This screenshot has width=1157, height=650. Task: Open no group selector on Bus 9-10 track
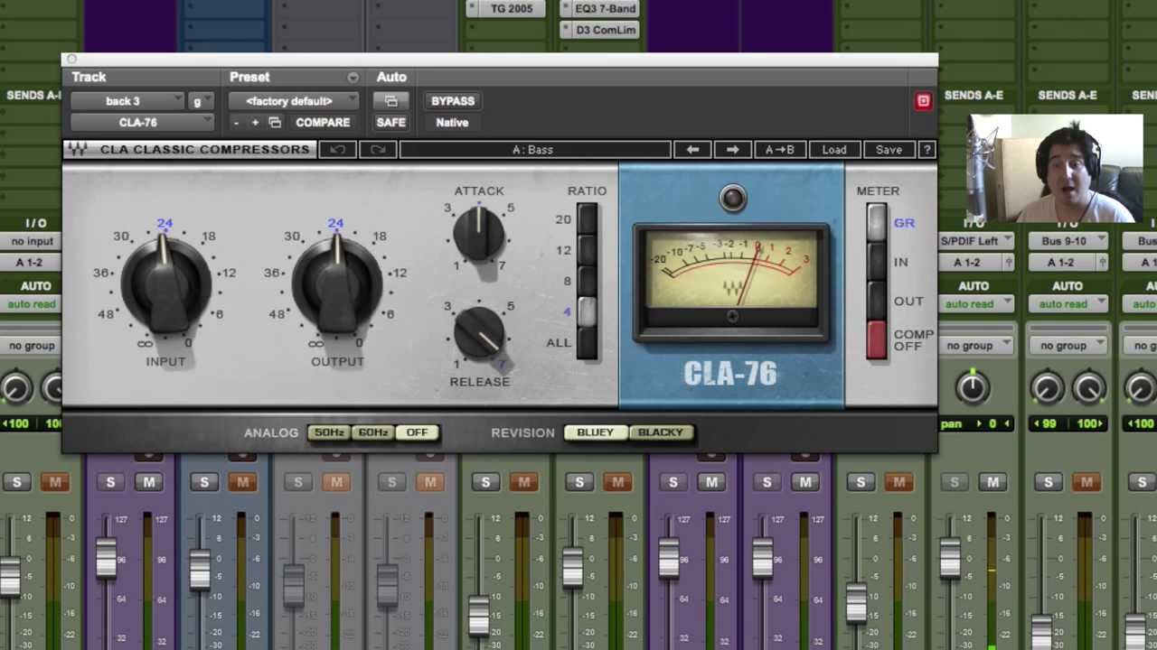click(1068, 346)
